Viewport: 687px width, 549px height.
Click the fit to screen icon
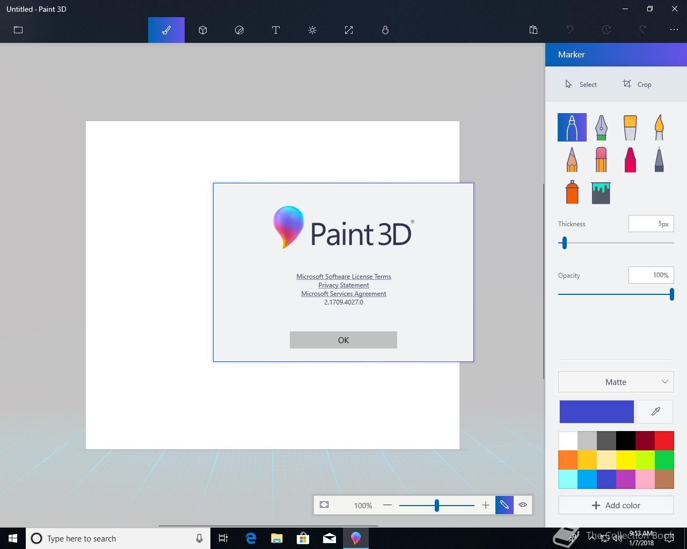[x=324, y=505]
